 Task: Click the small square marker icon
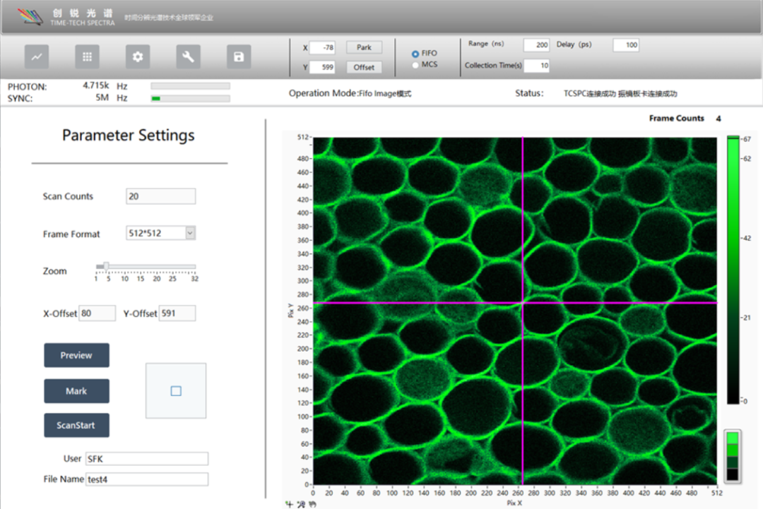coord(176,391)
